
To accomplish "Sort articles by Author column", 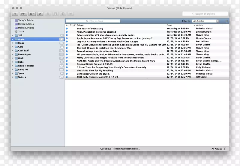I will tap(199, 25).
